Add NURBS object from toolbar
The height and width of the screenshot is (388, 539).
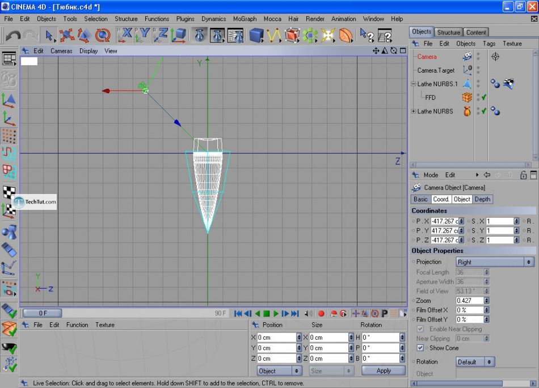pyautogui.click(x=292, y=35)
